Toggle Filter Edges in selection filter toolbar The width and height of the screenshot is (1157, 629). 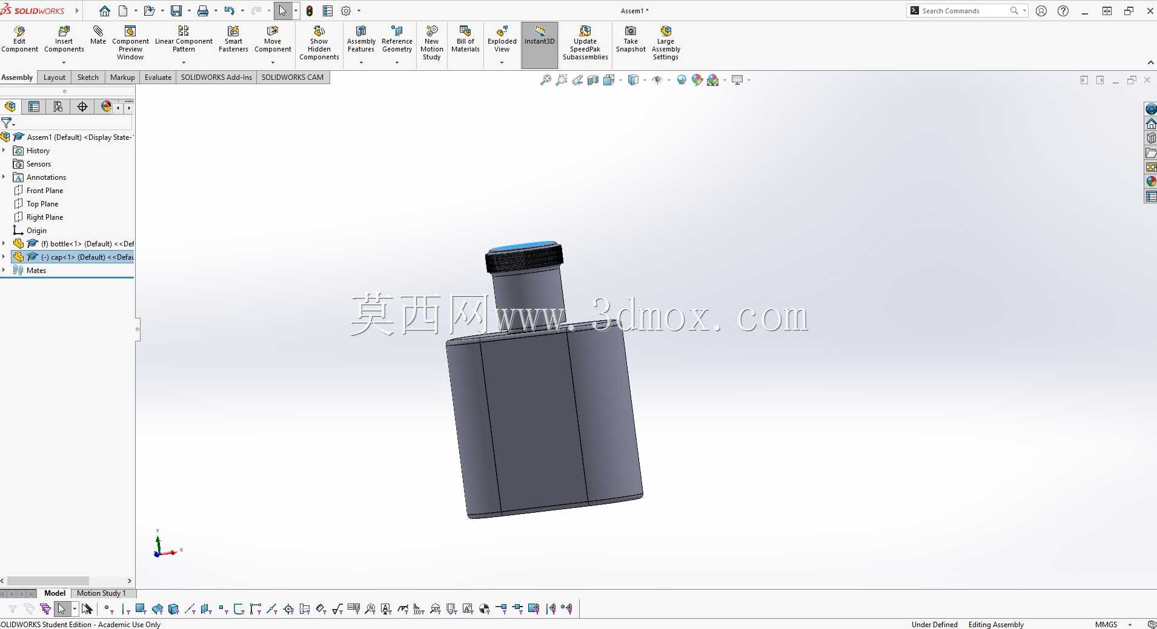click(125, 609)
